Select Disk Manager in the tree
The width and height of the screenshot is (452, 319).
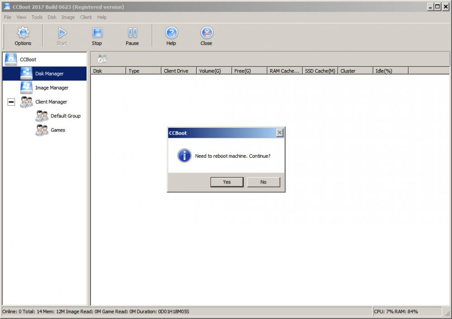(x=49, y=74)
